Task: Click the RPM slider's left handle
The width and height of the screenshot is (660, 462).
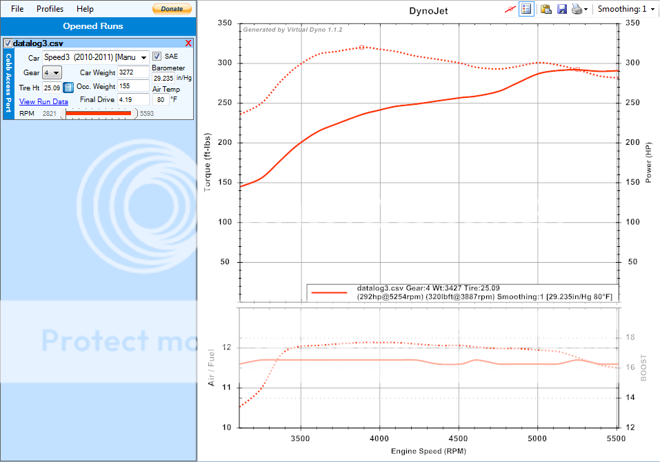Action: point(63,114)
